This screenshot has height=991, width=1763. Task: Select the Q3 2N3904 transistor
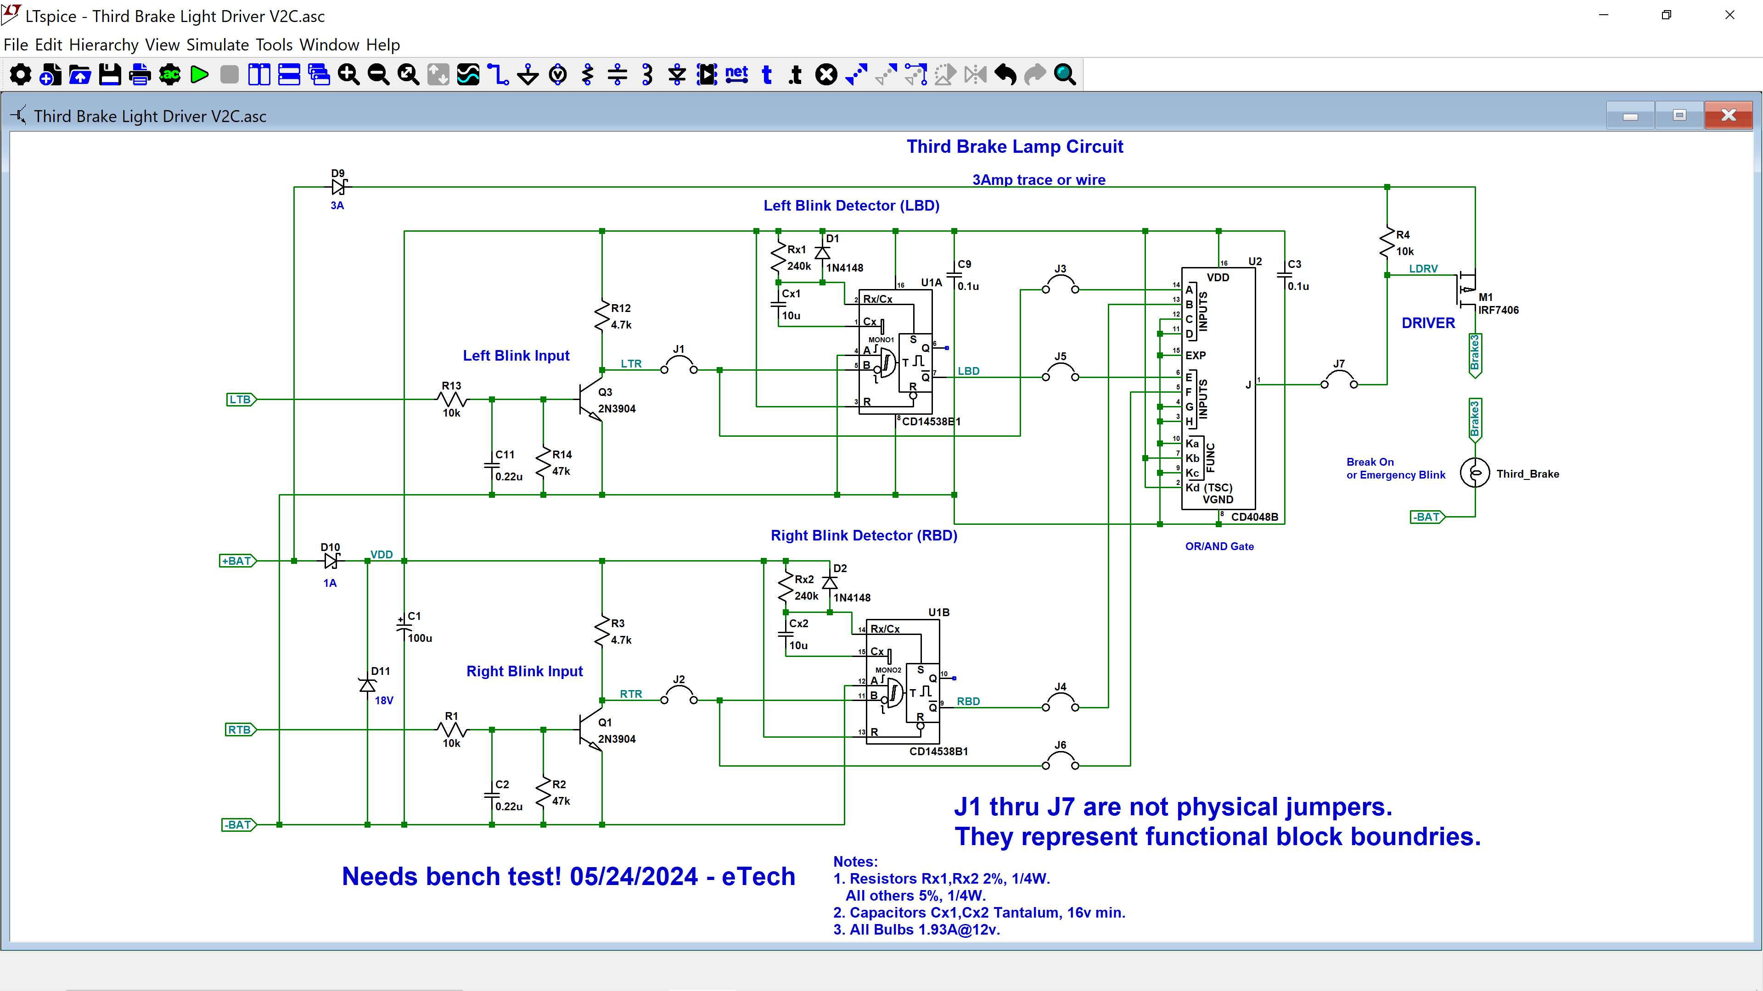pyautogui.click(x=591, y=400)
